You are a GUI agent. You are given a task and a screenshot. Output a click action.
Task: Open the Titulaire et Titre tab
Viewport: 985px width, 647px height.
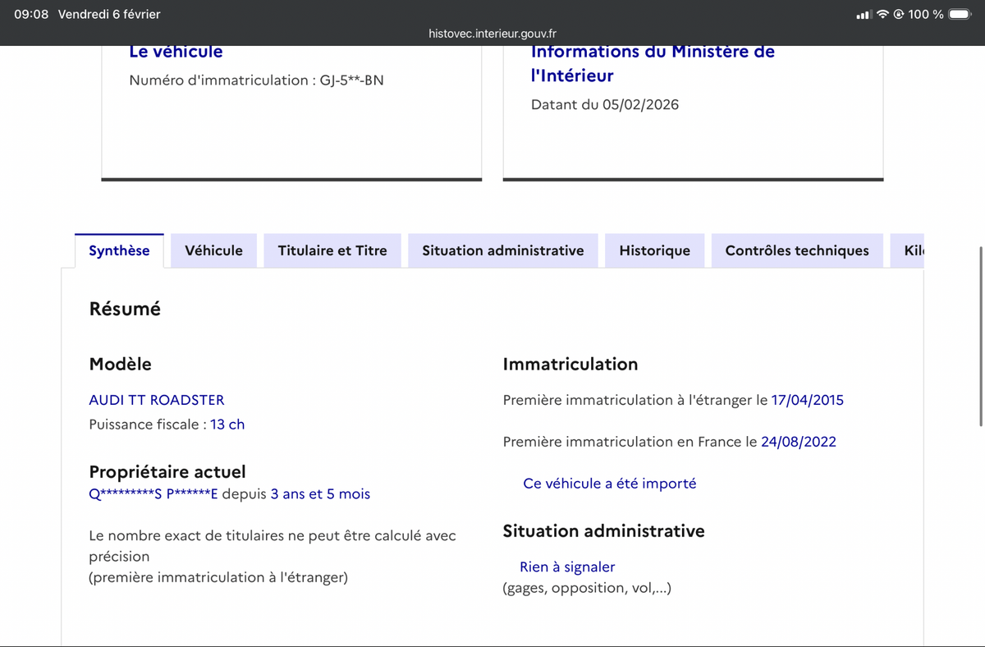coord(332,250)
